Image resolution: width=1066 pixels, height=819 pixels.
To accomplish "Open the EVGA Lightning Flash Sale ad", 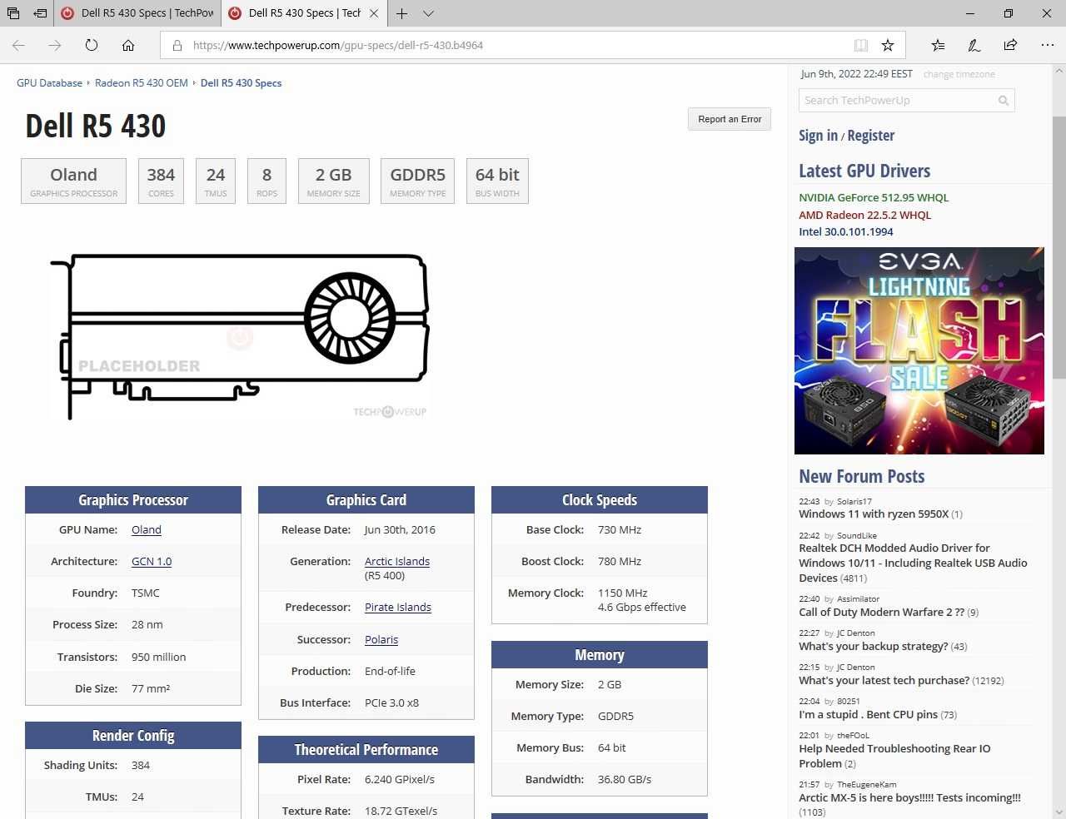I will coord(919,350).
